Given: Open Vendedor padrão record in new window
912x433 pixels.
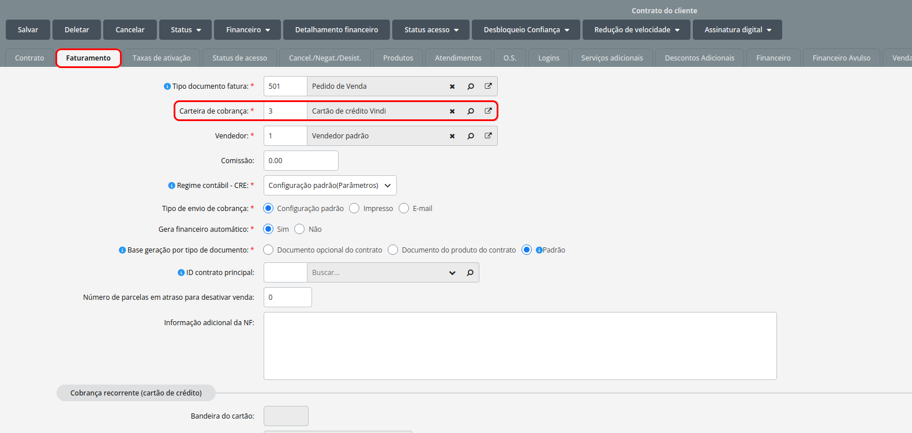Looking at the screenshot, I should (488, 135).
